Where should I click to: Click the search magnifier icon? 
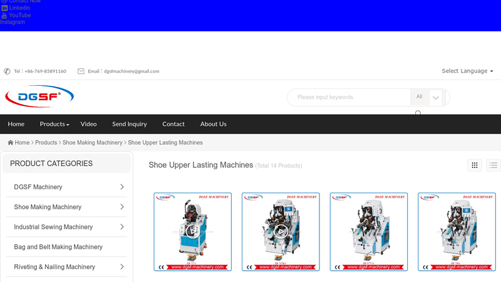(418, 113)
